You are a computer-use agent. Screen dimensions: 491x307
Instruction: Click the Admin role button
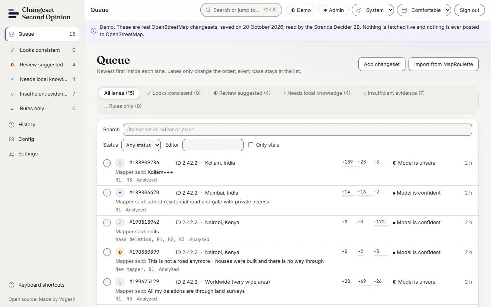tap(333, 10)
